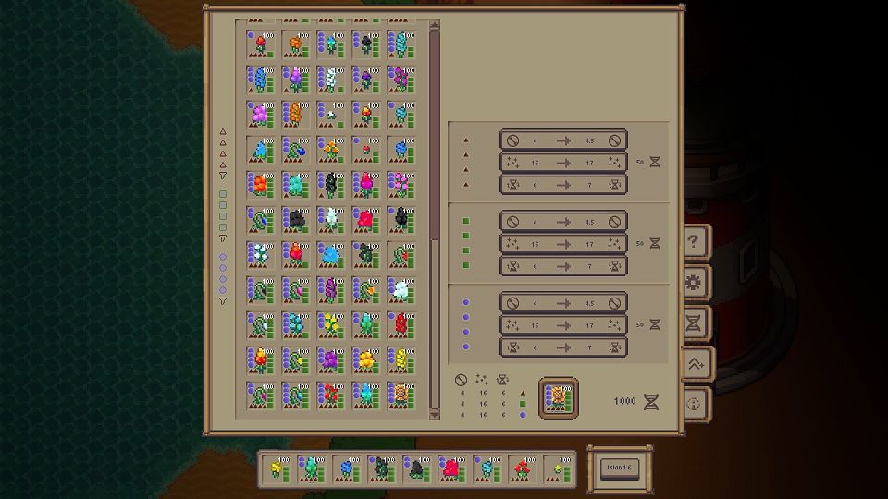Toggle the topmost brown triangle filter

click(x=223, y=132)
